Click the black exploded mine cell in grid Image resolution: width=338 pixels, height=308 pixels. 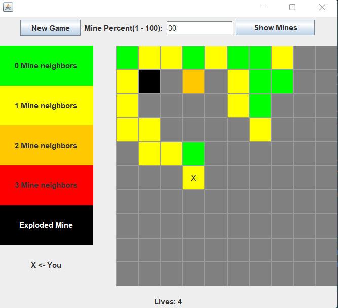pos(149,82)
